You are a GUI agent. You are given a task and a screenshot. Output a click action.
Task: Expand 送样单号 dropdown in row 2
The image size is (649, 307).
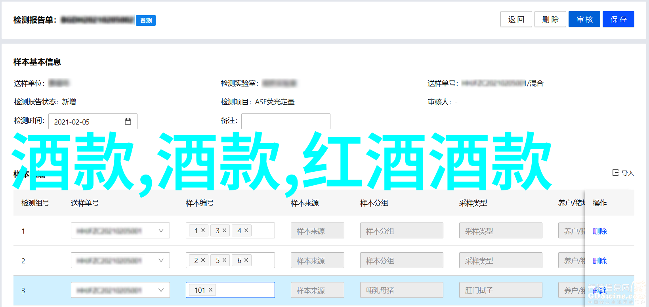coord(161,260)
